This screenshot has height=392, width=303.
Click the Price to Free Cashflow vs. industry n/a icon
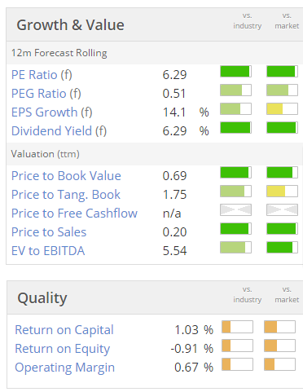[235, 210]
